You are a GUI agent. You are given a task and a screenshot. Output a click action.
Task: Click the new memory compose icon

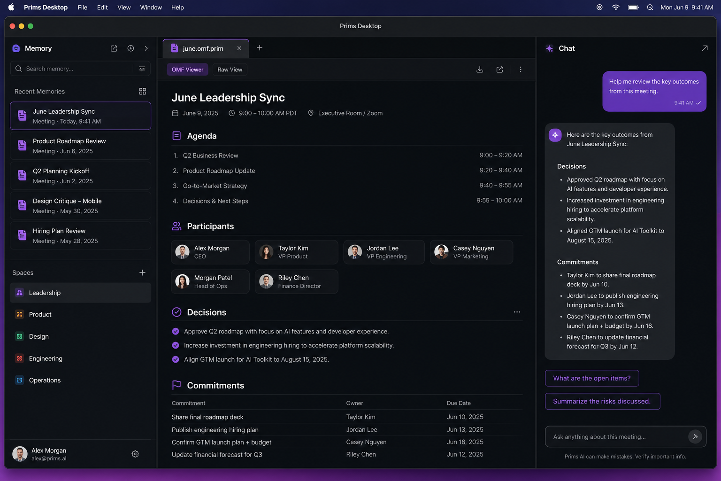114,48
